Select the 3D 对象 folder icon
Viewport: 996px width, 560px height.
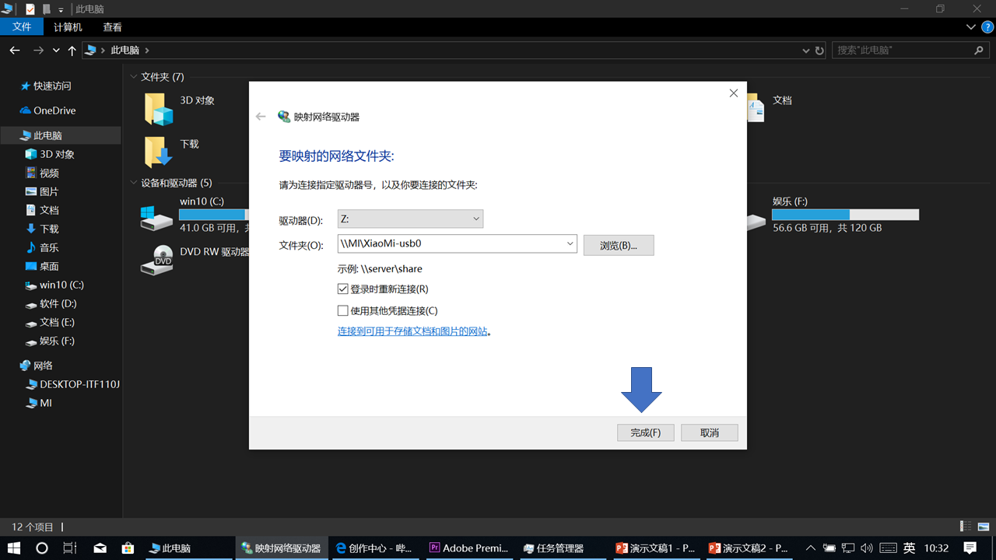click(159, 109)
